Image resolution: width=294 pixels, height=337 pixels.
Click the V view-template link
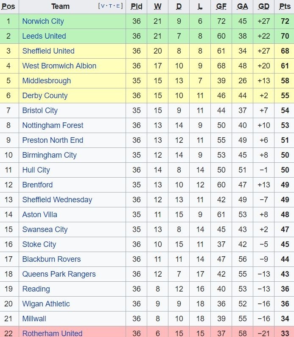[103, 6]
